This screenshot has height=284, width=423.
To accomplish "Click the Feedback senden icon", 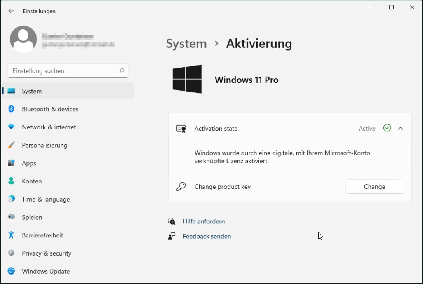I will (x=172, y=236).
